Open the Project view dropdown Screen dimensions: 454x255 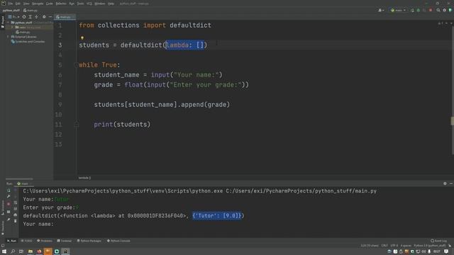click(13, 17)
